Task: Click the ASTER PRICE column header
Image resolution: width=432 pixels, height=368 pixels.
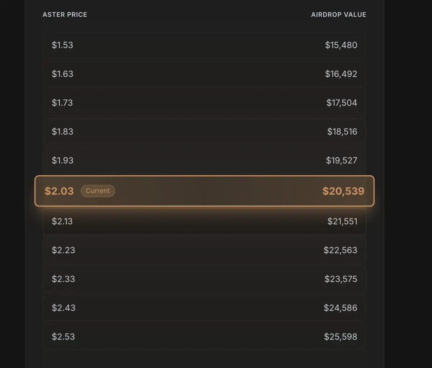Action: (x=65, y=15)
